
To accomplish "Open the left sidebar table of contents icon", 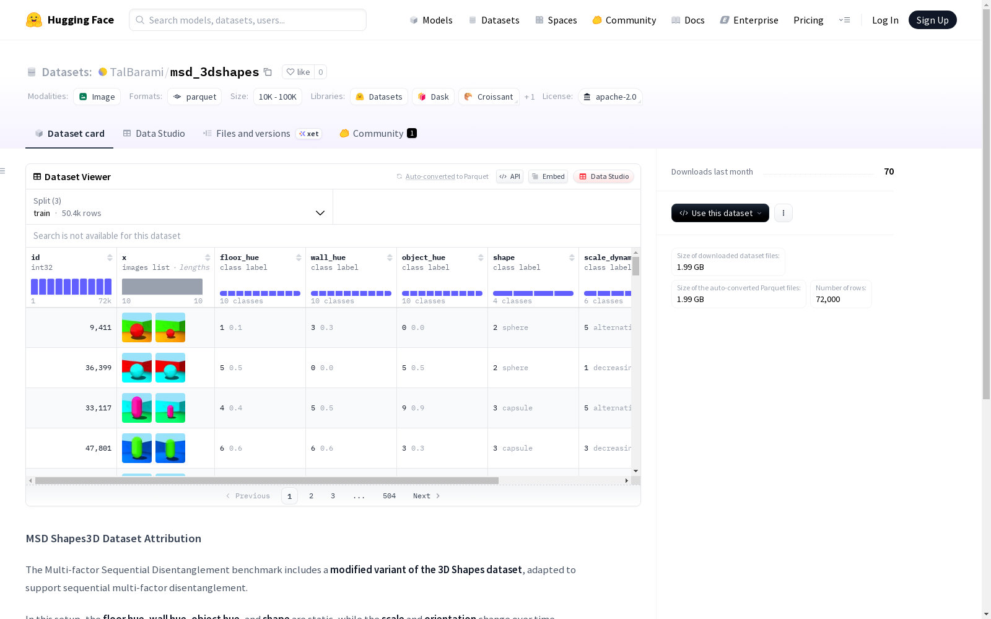I will pos(3,171).
